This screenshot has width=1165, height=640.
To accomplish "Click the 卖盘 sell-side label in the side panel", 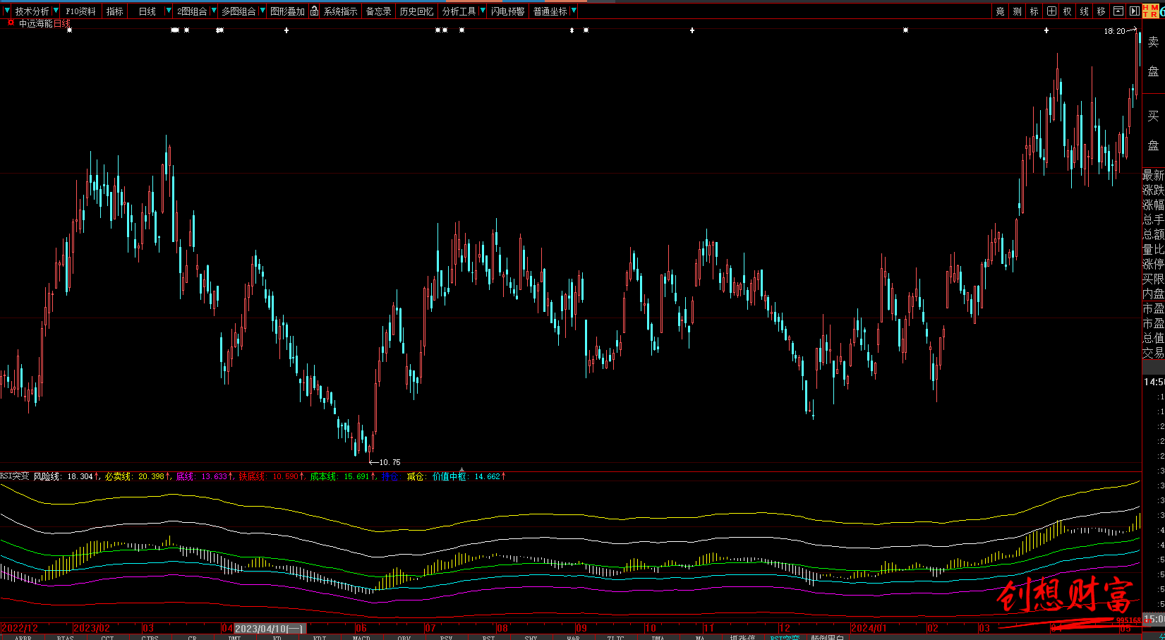I will coord(1153,56).
